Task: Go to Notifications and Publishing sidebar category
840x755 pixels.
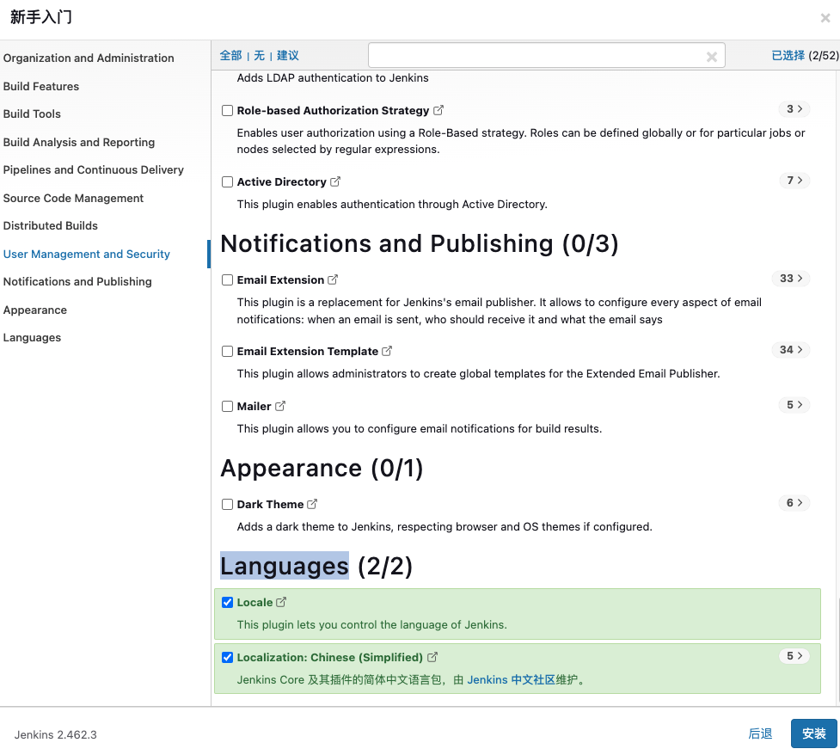Action: [77, 281]
